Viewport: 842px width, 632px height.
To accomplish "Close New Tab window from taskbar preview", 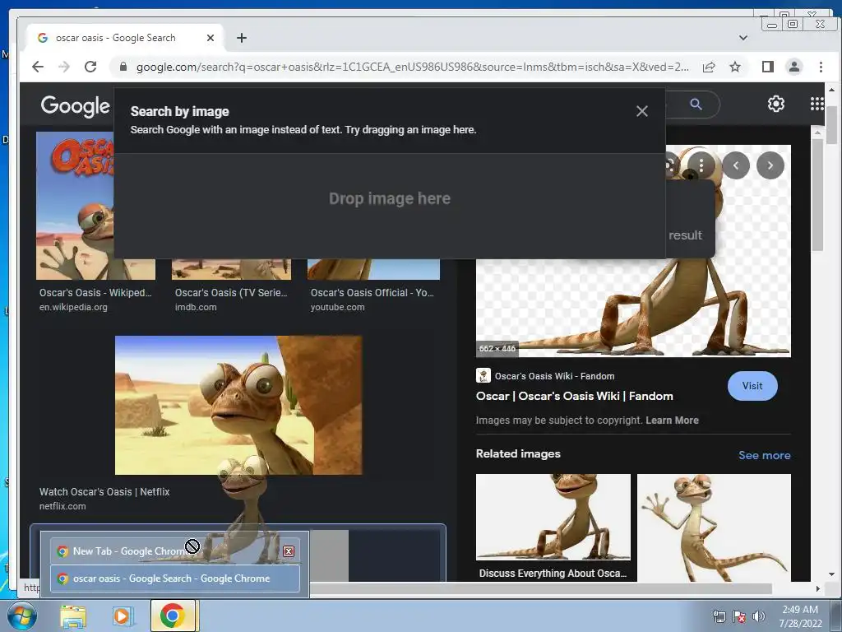I will 289,551.
